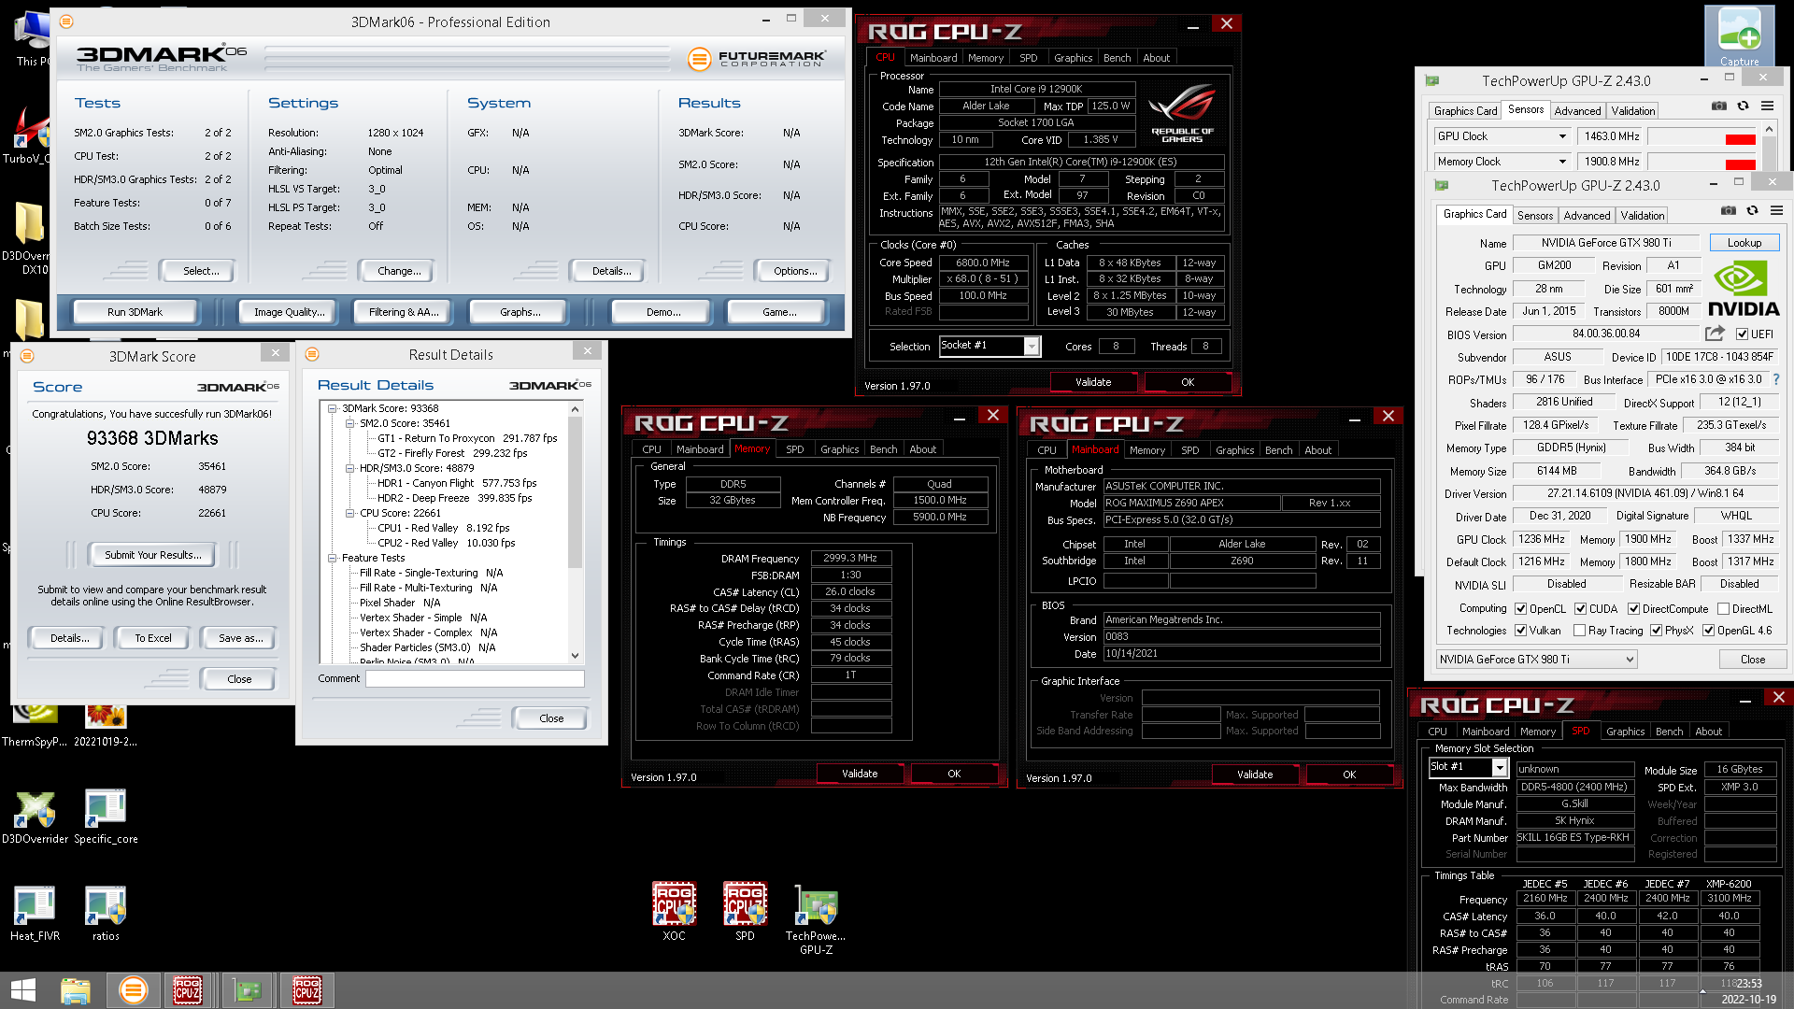Click the BIOS export share icon in GPU-Z
The width and height of the screenshot is (1794, 1009).
[x=1715, y=334]
